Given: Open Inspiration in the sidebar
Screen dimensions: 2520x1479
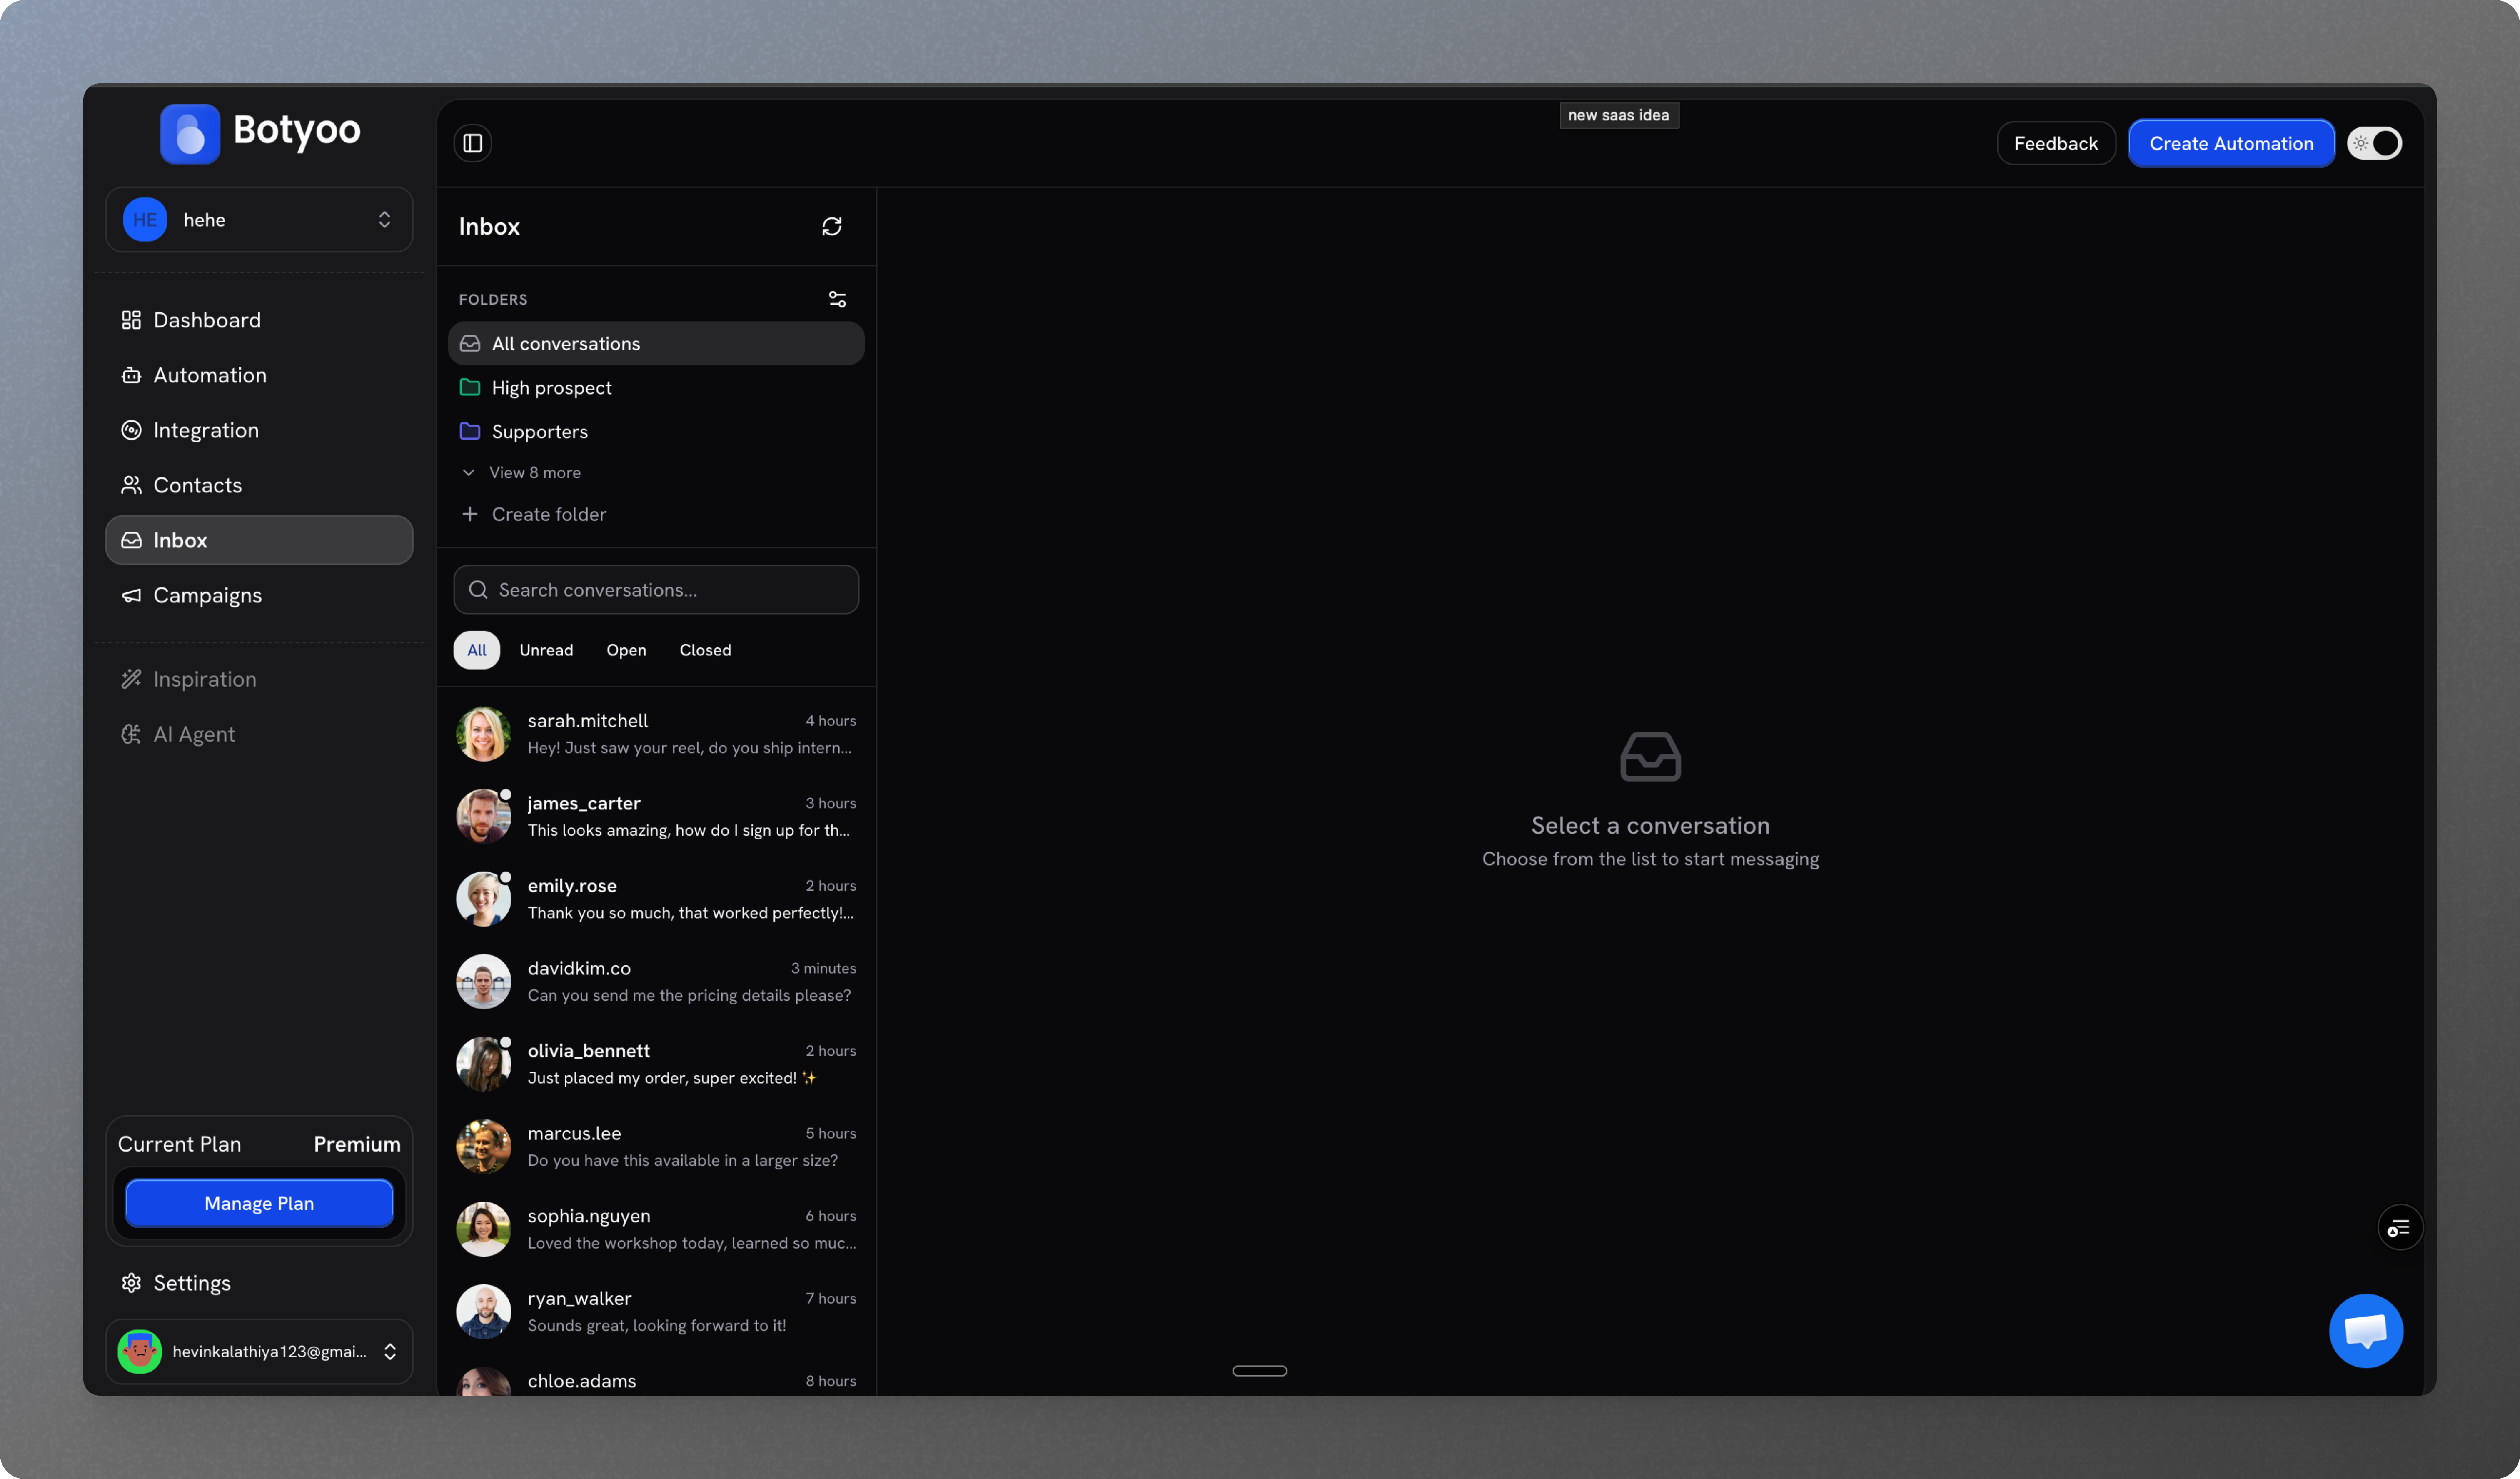Looking at the screenshot, I should [259, 679].
